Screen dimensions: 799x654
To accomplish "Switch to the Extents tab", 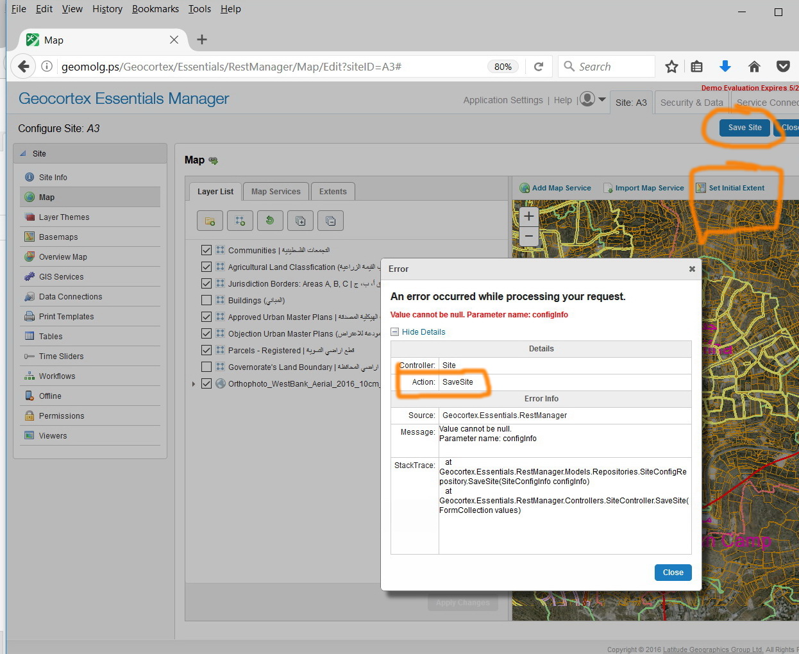I will pos(333,192).
